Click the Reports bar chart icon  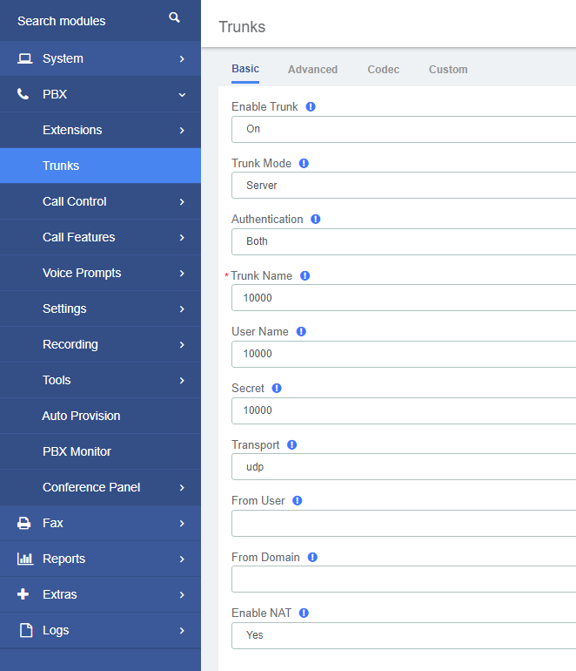[x=24, y=559]
